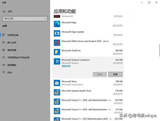Click the 查找设置 search field

click(25, 19)
